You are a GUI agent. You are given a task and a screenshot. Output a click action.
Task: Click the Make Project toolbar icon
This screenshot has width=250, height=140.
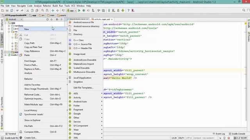coord(63,10)
